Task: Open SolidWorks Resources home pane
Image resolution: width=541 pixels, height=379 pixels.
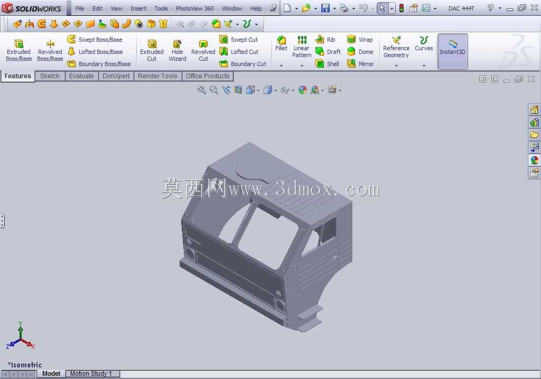Action: [x=534, y=110]
